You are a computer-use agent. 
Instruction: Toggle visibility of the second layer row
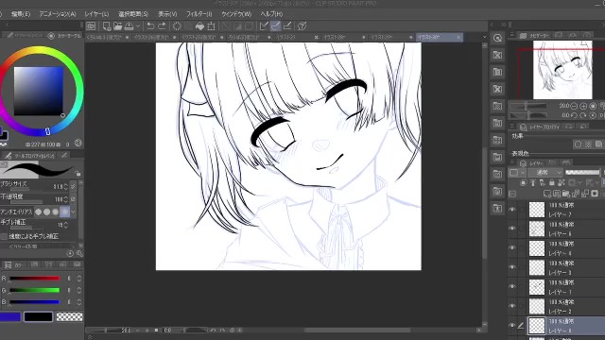coord(512,229)
